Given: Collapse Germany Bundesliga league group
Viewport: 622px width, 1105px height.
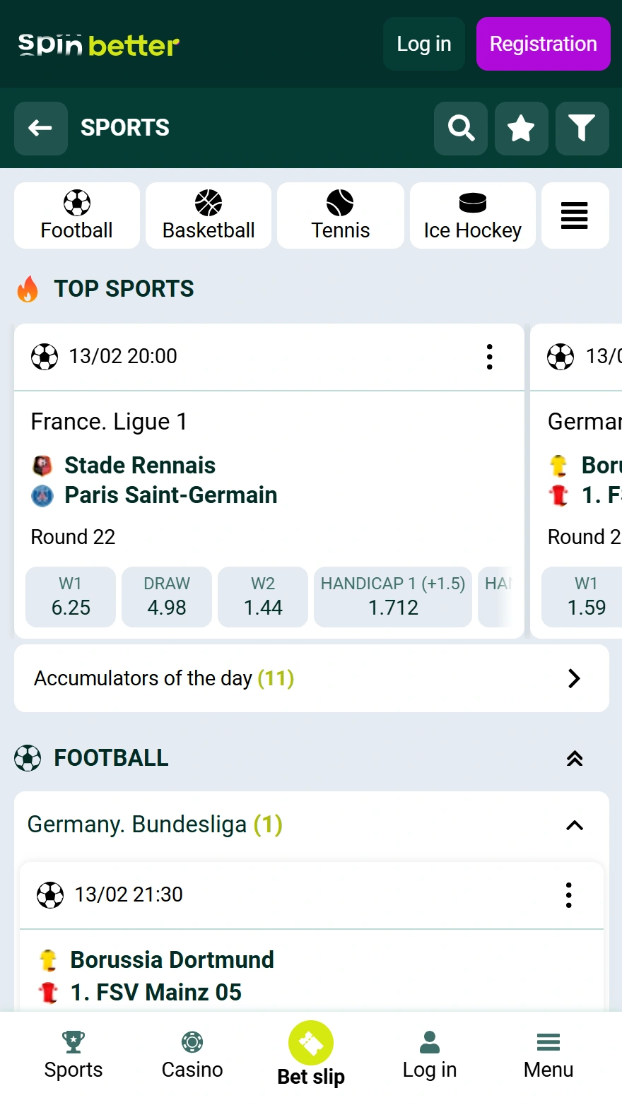Looking at the screenshot, I should click(x=575, y=825).
